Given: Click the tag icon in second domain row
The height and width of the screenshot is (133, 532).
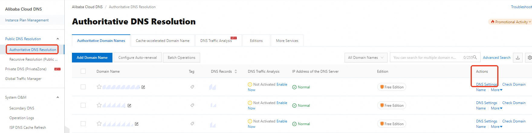Looking at the screenshot, I should coord(192,105).
